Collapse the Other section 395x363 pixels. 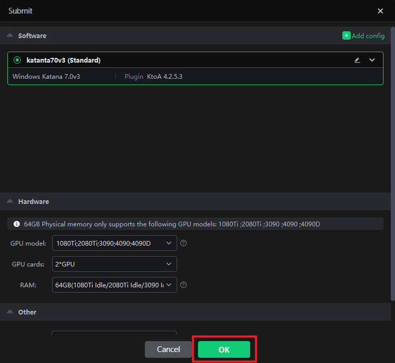coord(10,312)
